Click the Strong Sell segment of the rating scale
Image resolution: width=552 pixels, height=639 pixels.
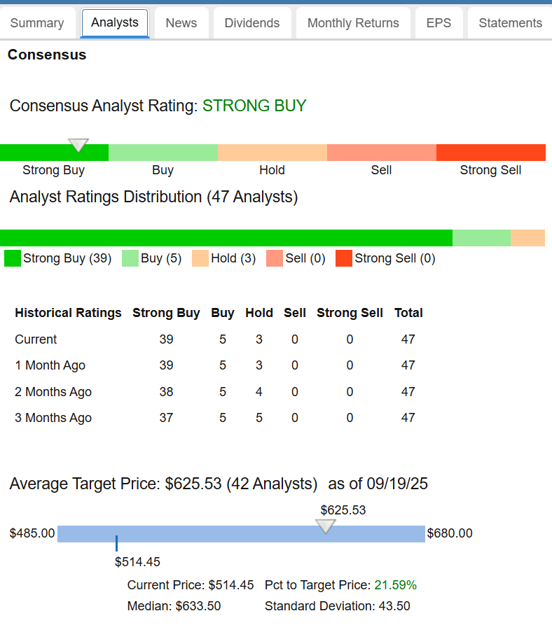point(490,153)
